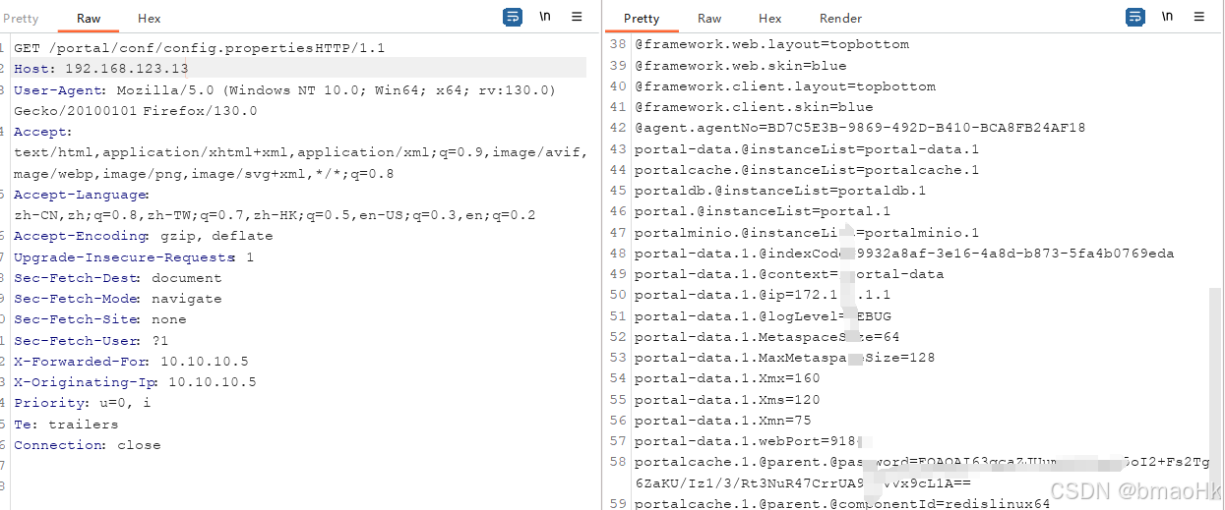This screenshot has width=1225, height=510.
Task: Select the response Pretty tab
Action: click(x=642, y=19)
